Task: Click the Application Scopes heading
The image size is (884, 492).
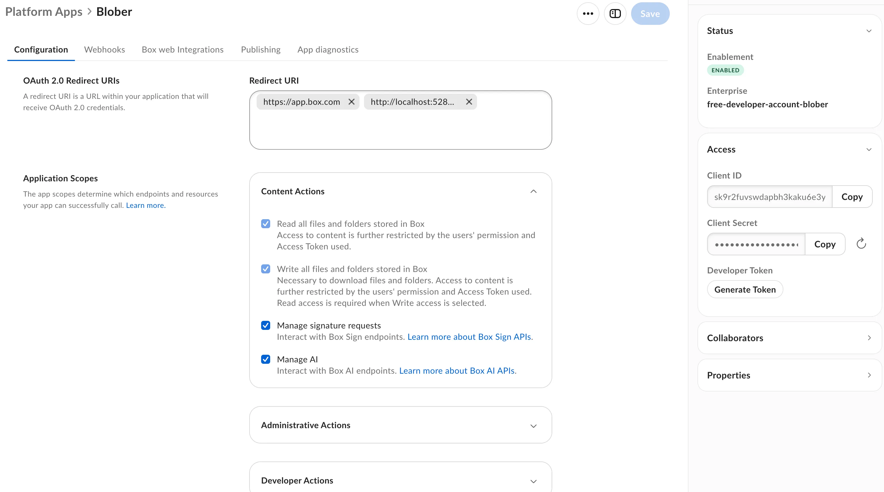Action: pyautogui.click(x=60, y=178)
